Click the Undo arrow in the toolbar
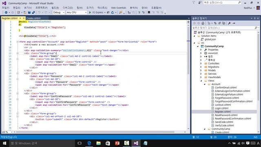Image resolution: width=261 pixels, height=147 pixels. tap(39, 13)
